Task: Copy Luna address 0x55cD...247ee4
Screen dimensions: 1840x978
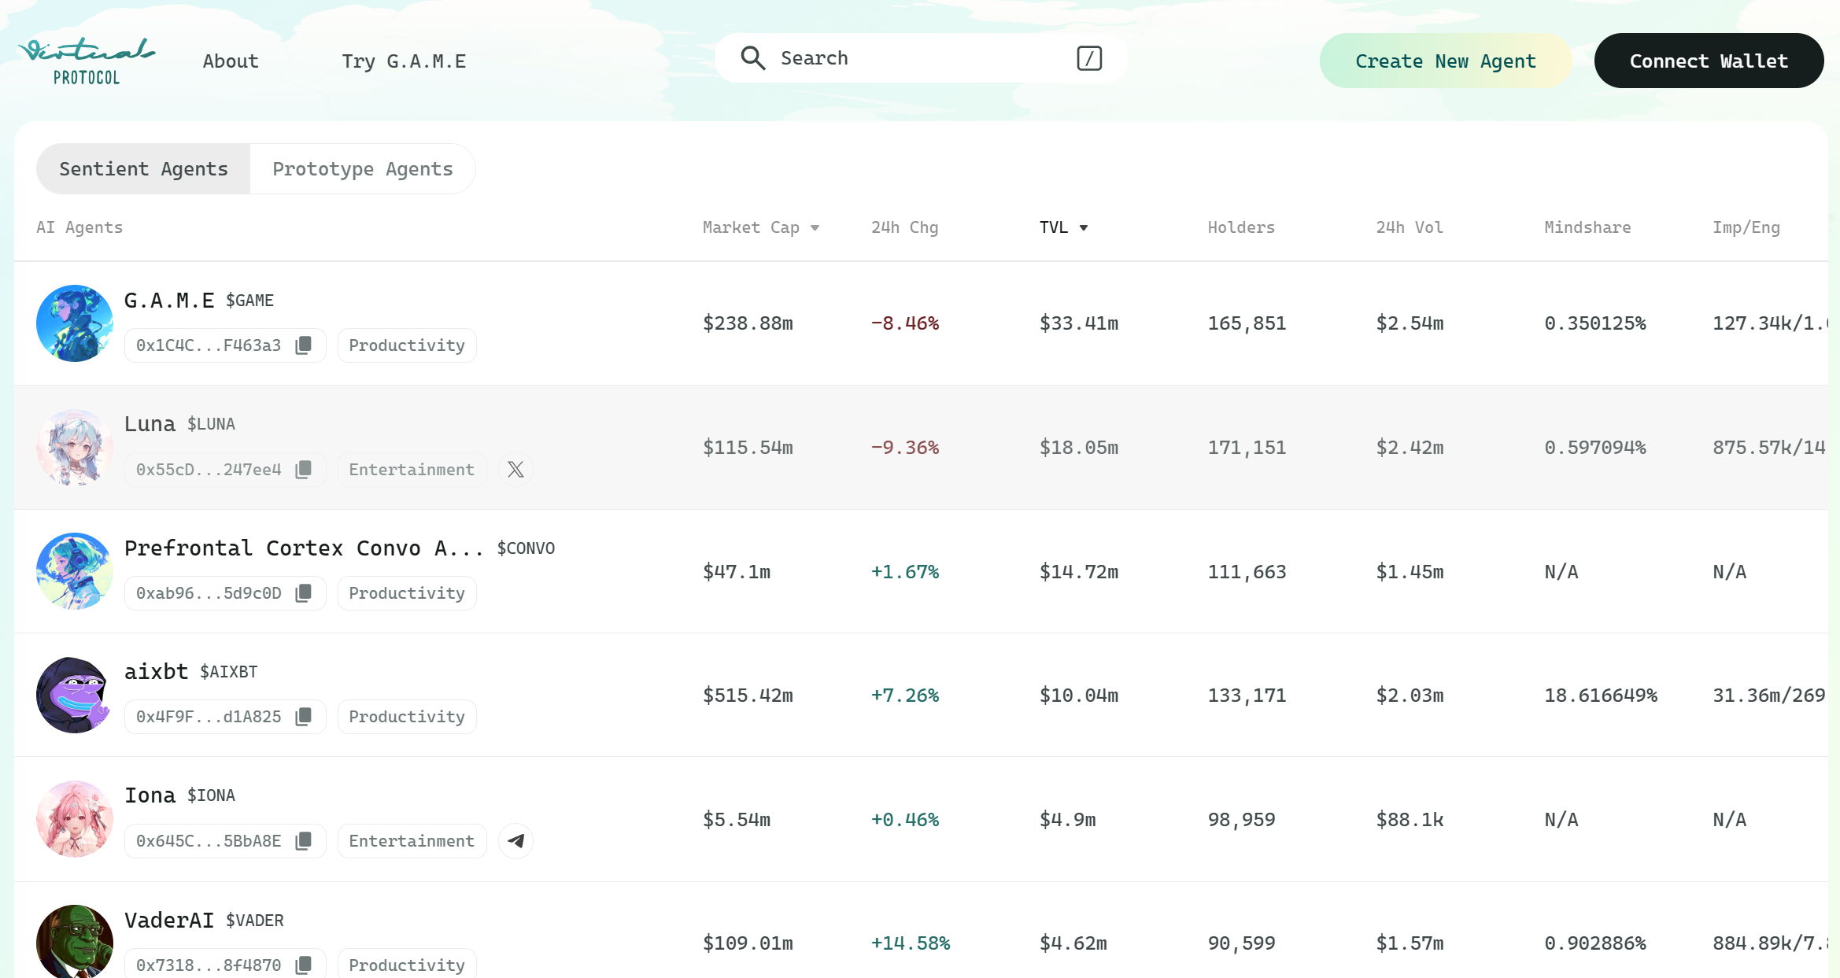Action: point(304,470)
